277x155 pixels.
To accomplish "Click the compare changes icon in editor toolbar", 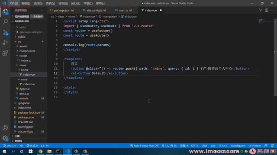I will (x=261, y=10).
